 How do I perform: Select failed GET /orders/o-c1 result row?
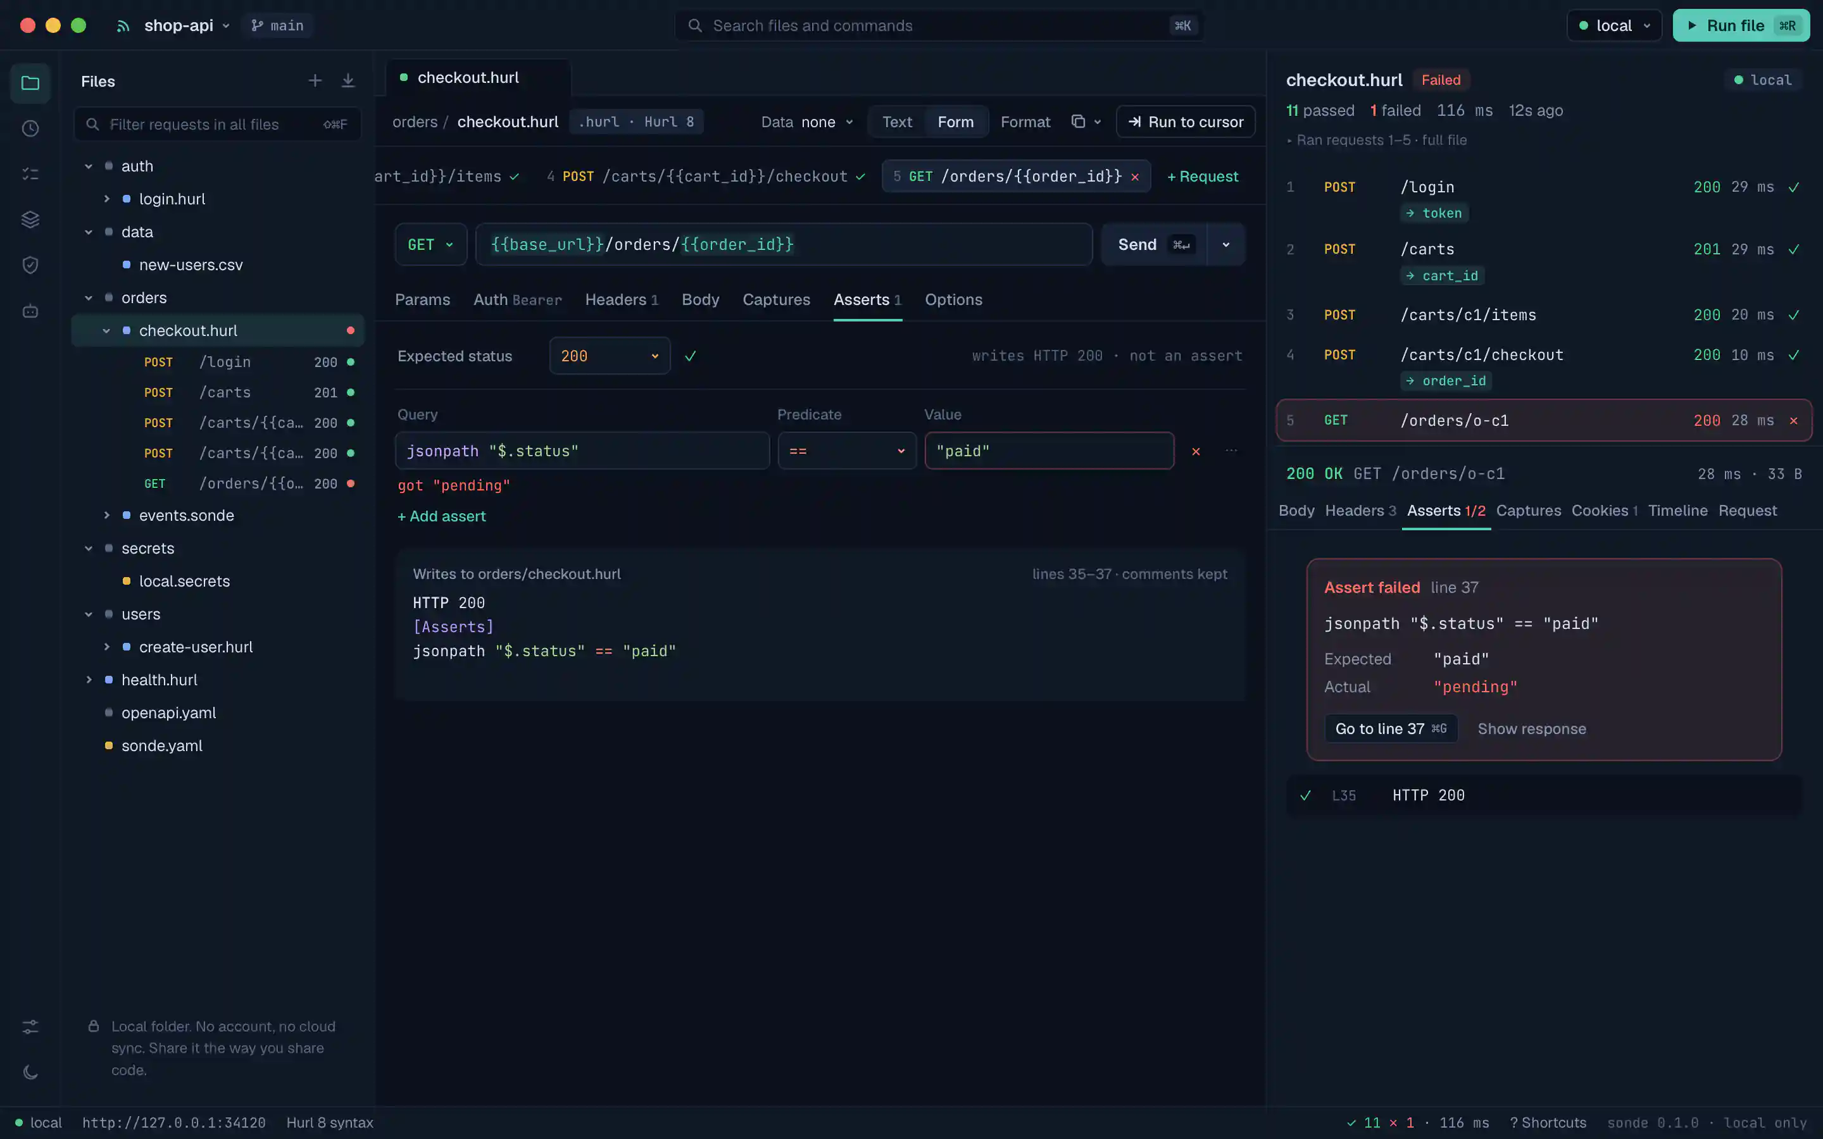click(x=1543, y=420)
